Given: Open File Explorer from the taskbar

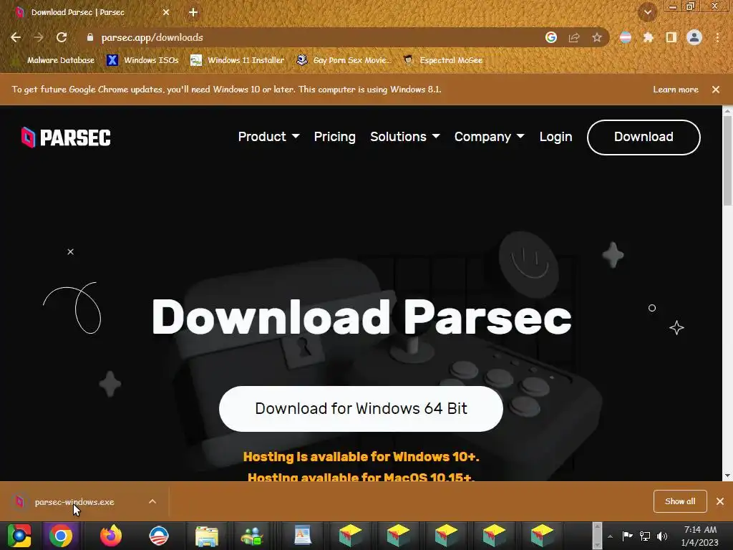Looking at the screenshot, I should pyautogui.click(x=207, y=536).
